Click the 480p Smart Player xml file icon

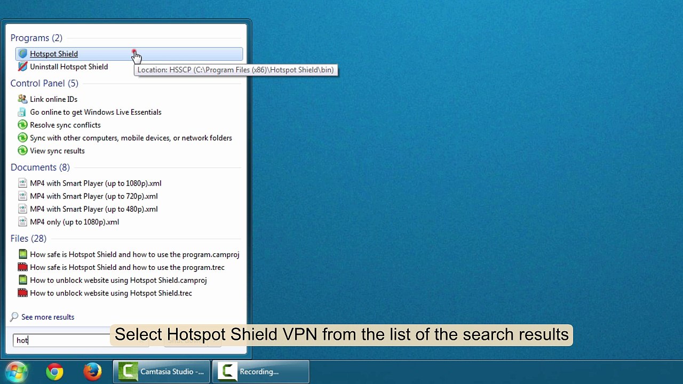click(22, 209)
